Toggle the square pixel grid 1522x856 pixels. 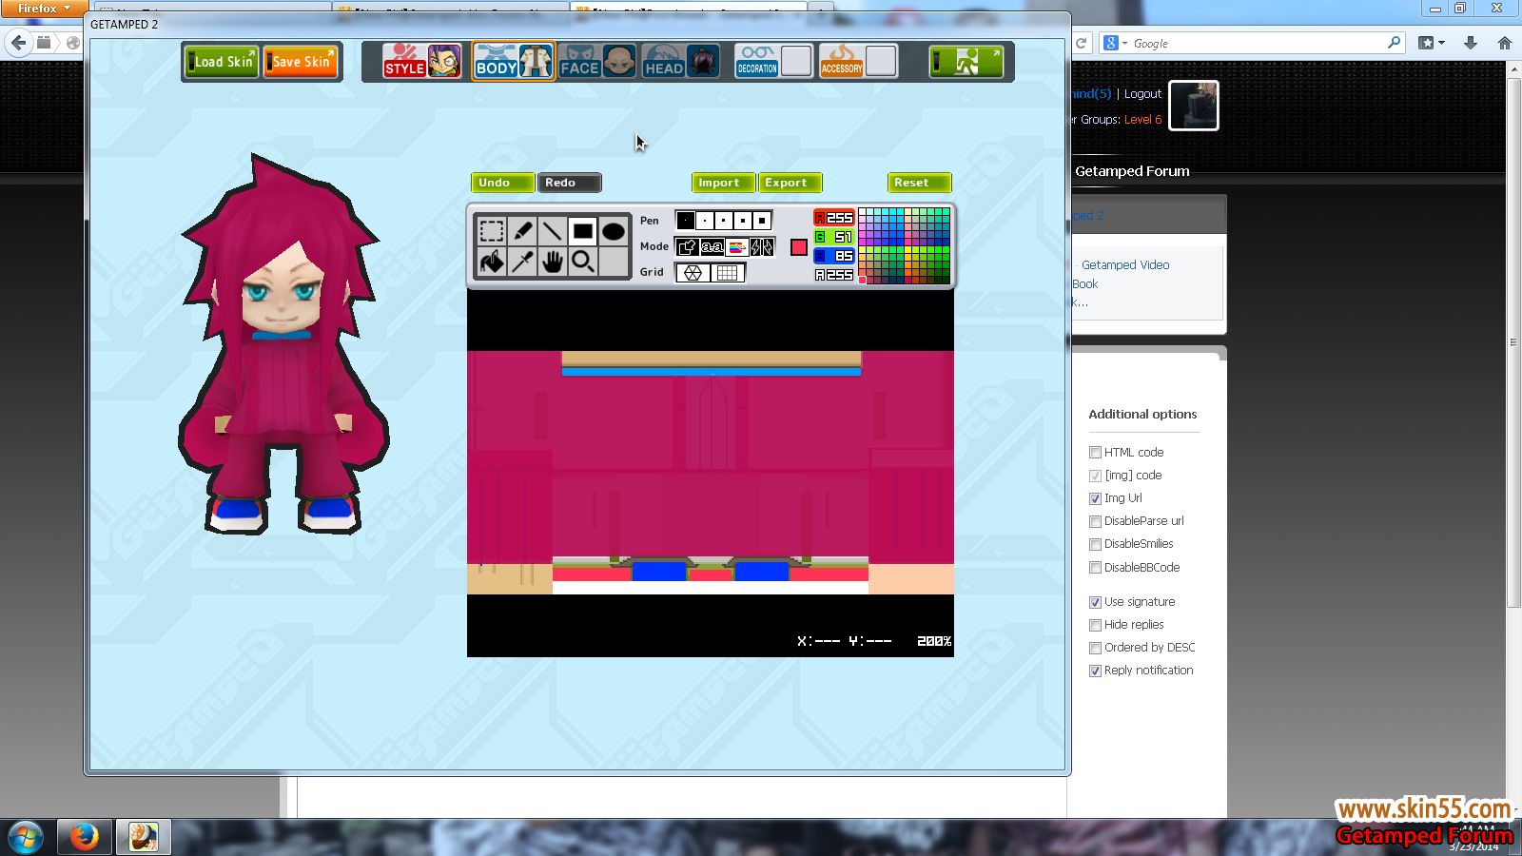728,273
